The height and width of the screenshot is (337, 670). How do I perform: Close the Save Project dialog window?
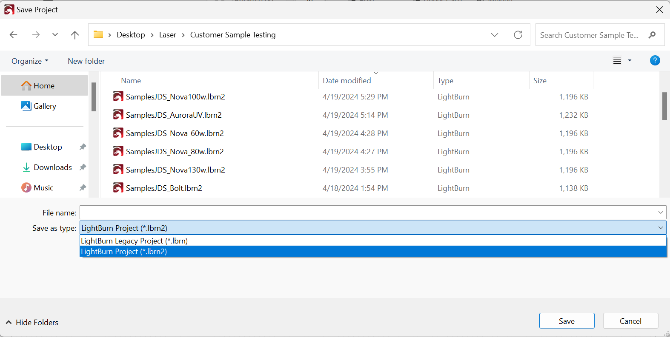click(x=659, y=9)
